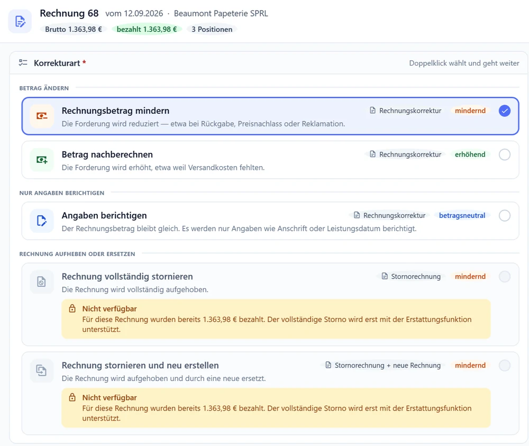Click the lock icon in the vollständig stornieren warning
This screenshot has height=446, width=529.
pos(72,308)
